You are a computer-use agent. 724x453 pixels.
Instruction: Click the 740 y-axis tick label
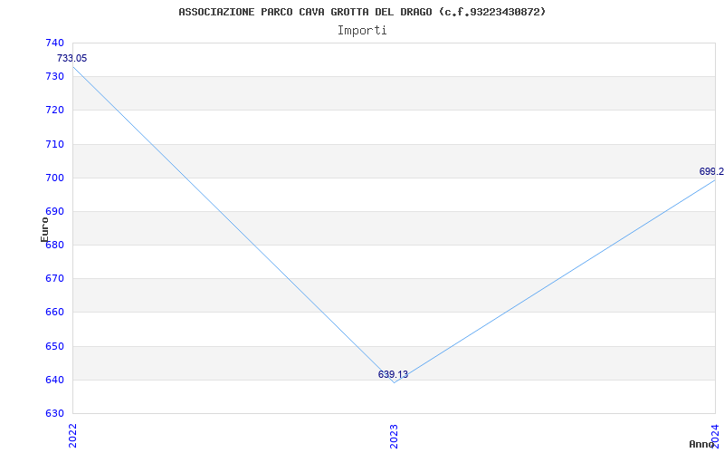54,43
